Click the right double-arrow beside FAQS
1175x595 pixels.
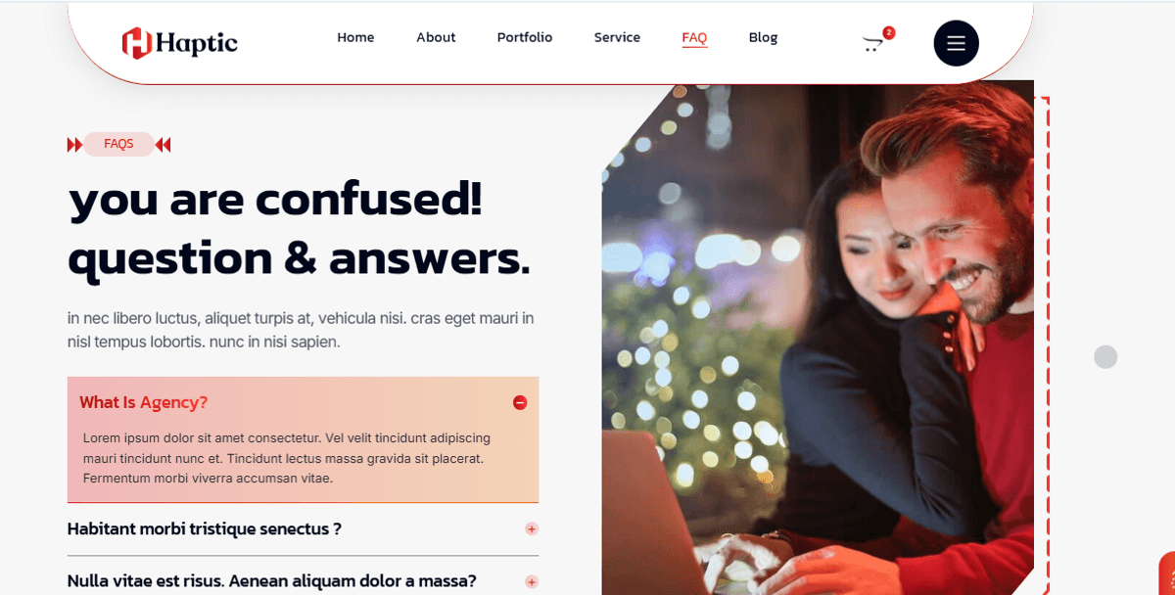pos(163,145)
